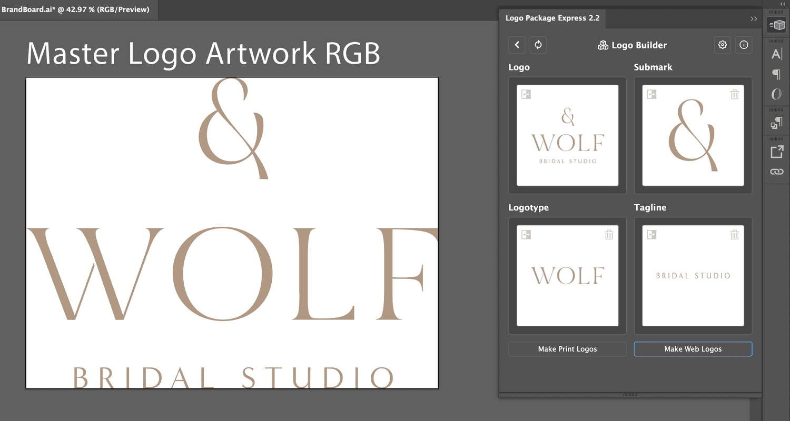
Task: Open the Links panel chain icon
Action: click(x=777, y=171)
